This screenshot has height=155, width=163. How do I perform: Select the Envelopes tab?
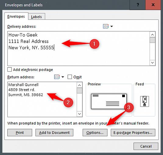point(16,16)
